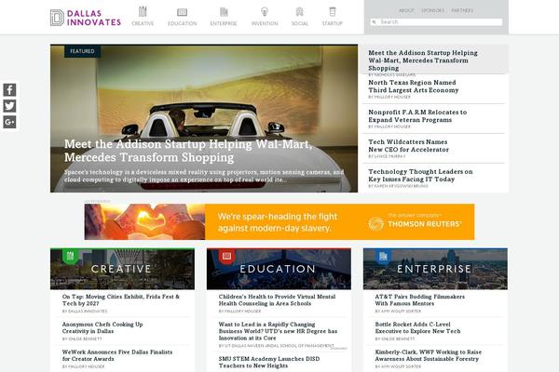Open the ENTERPRISE section banner image
The height and width of the screenshot is (372, 559).
[435, 269]
